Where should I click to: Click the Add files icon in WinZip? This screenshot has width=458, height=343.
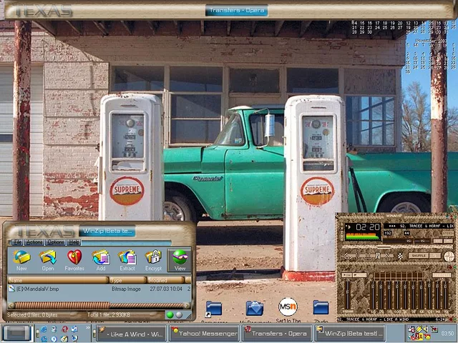(101, 259)
